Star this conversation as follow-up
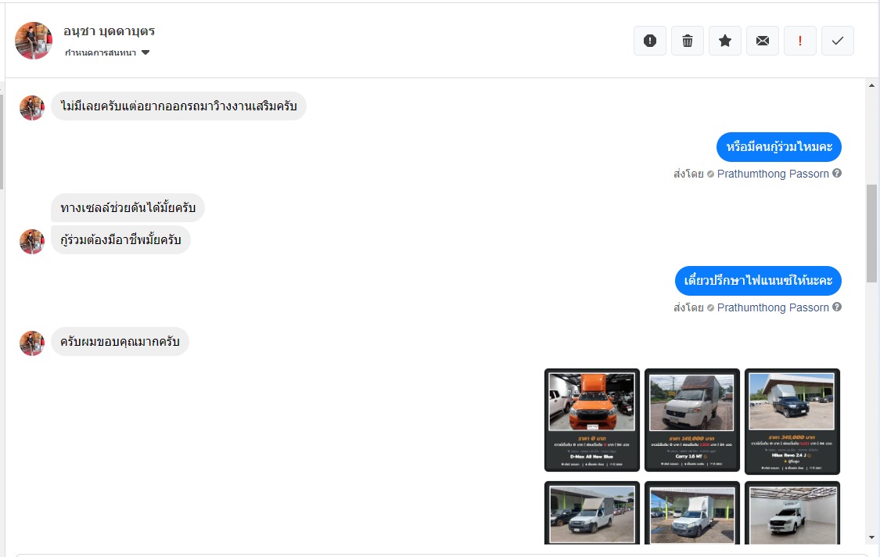Image resolution: width=880 pixels, height=557 pixels. click(x=725, y=41)
